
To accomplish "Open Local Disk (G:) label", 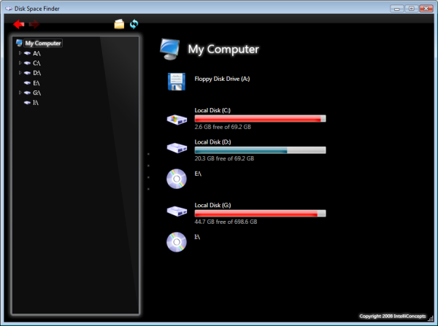I will pos(212,206).
